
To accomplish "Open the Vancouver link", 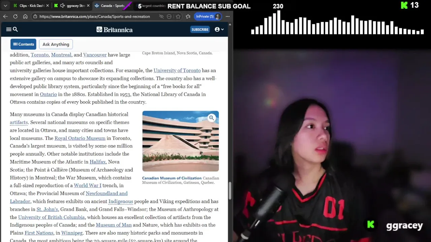I will point(95,55).
